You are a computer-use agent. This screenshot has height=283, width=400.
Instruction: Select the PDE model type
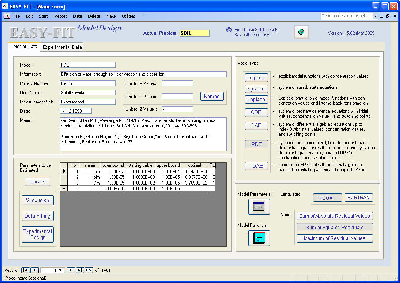tap(256, 144)
